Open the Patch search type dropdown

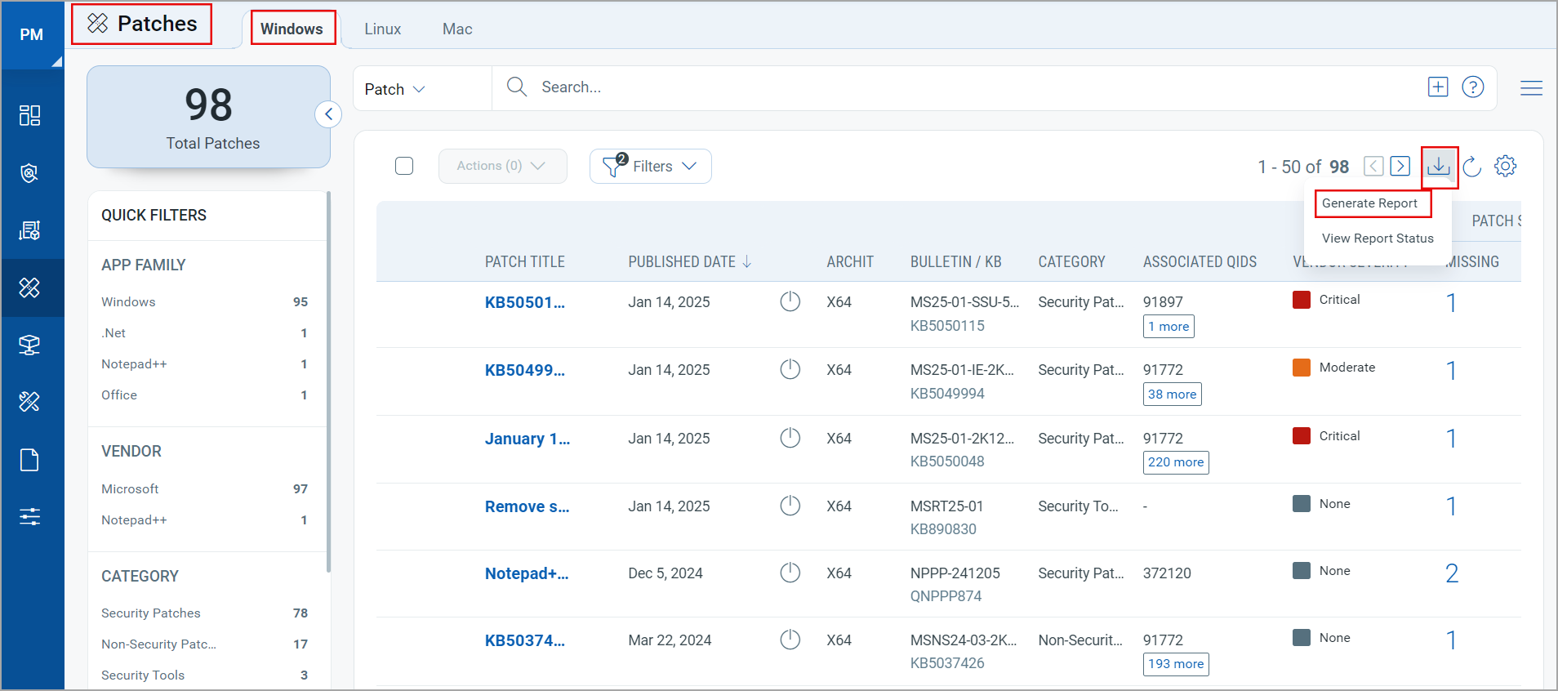point(394,89)
